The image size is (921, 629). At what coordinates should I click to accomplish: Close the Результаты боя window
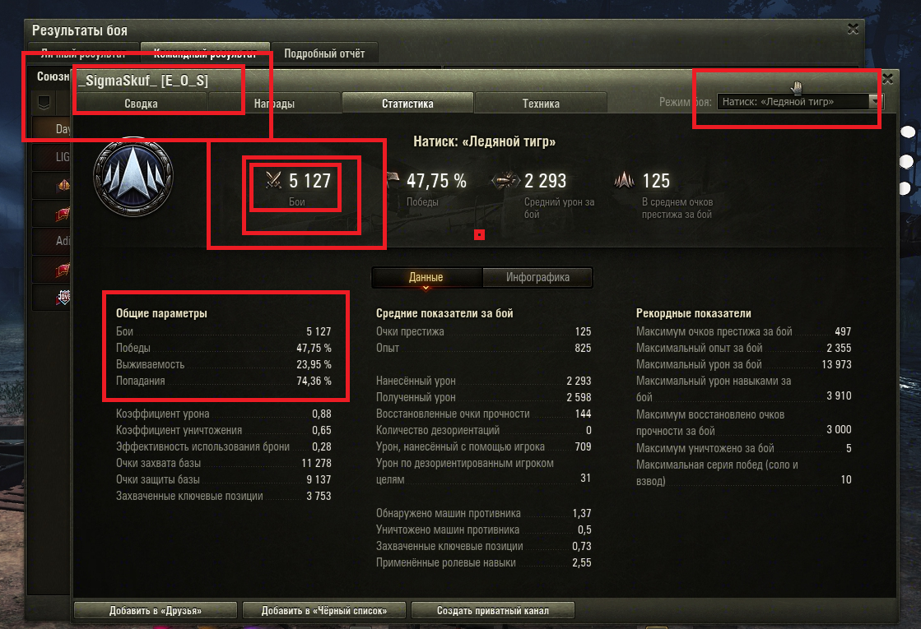[x=853, y=29]
